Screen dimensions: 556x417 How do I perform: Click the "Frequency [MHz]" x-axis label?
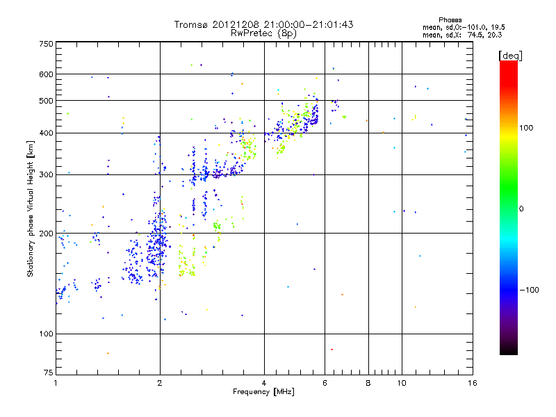263,392
